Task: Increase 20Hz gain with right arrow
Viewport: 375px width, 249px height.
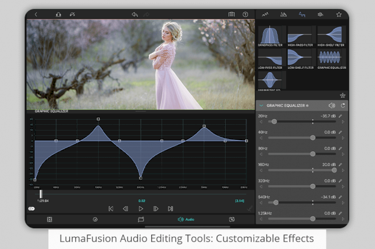Action: (343, 122)
